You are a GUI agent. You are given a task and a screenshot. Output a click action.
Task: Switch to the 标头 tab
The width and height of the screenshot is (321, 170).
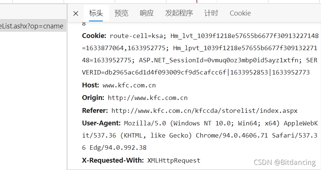pyautogui.click(x=96, y=13)
